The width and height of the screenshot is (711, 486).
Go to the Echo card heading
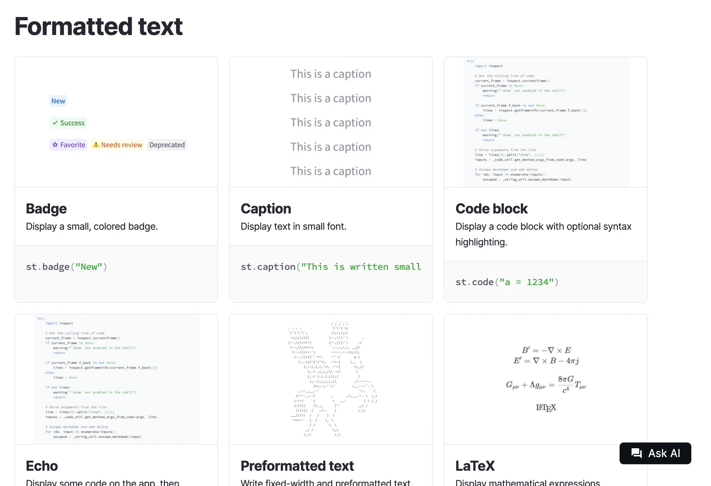[42, 466]
